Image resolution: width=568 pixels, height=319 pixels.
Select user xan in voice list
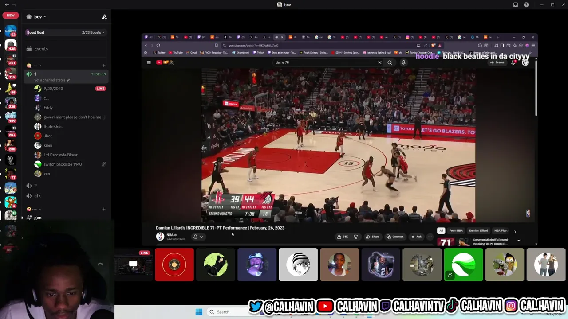pyautogui.click(x=47, y=174)
